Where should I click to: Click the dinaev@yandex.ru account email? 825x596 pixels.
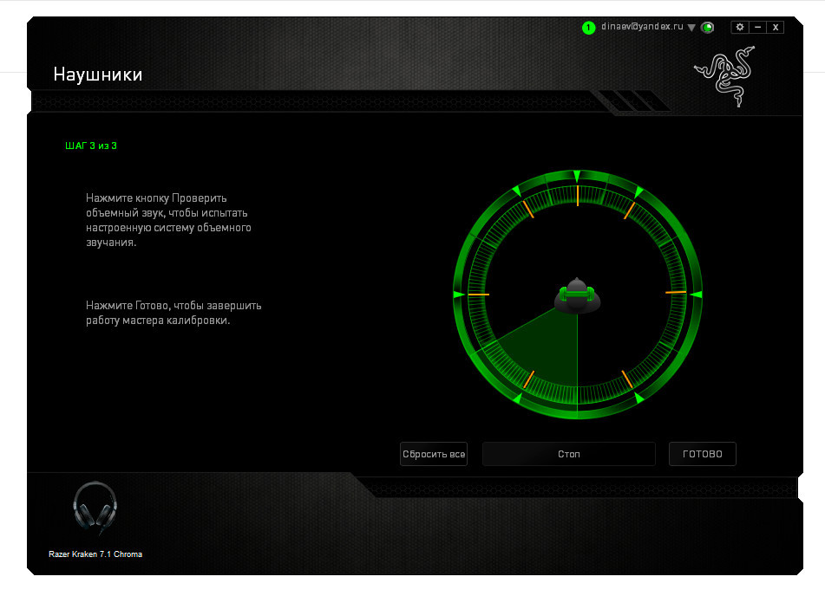642,28
